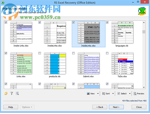150x114 pixels.
Task: Check the ToDo.xlsx checkbox
Action: click(107, 53)
